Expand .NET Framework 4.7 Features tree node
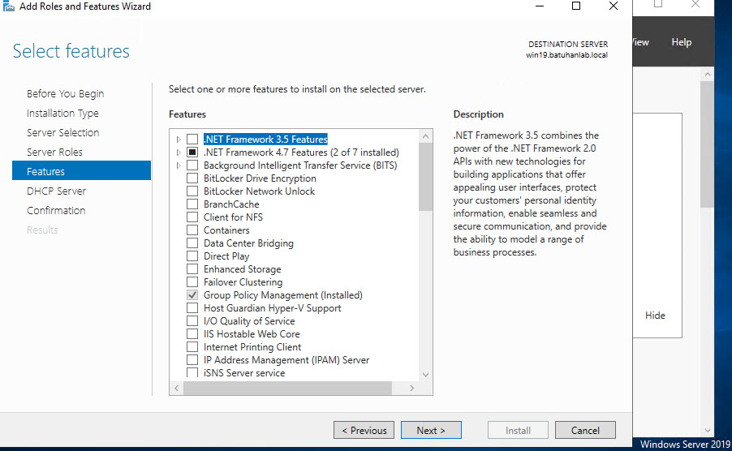This screenshot has height=451, width=732. click(x=179, y=152)
